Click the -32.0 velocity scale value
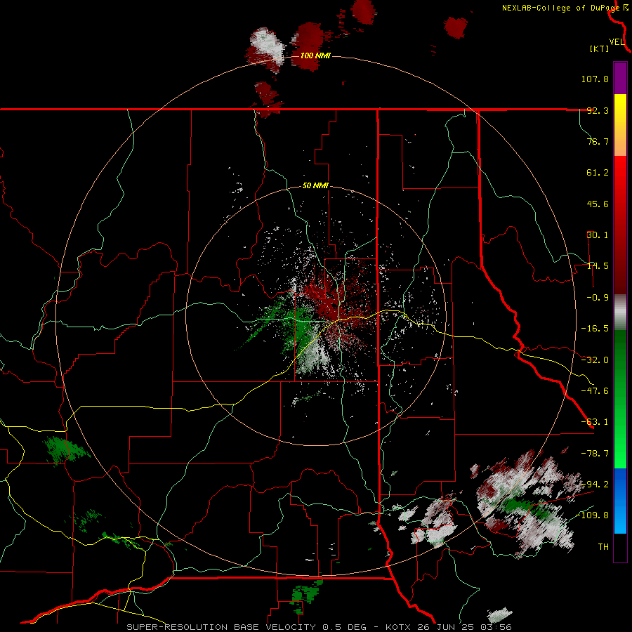The width and height of the screenshot is (632, 632). click(595, 360)
